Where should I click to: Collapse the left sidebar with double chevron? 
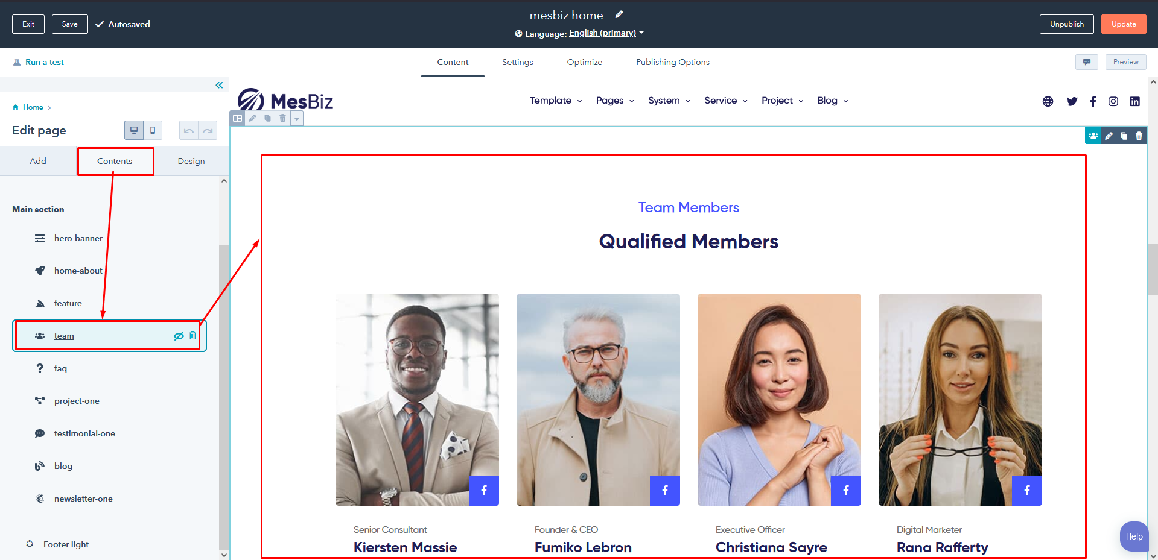(219, 85)
